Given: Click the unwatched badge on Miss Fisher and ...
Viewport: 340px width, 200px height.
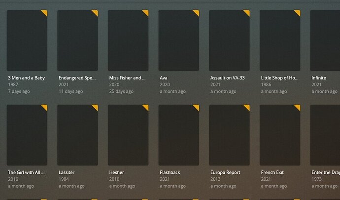Looking at the screenshot, I should pos(146,12).
